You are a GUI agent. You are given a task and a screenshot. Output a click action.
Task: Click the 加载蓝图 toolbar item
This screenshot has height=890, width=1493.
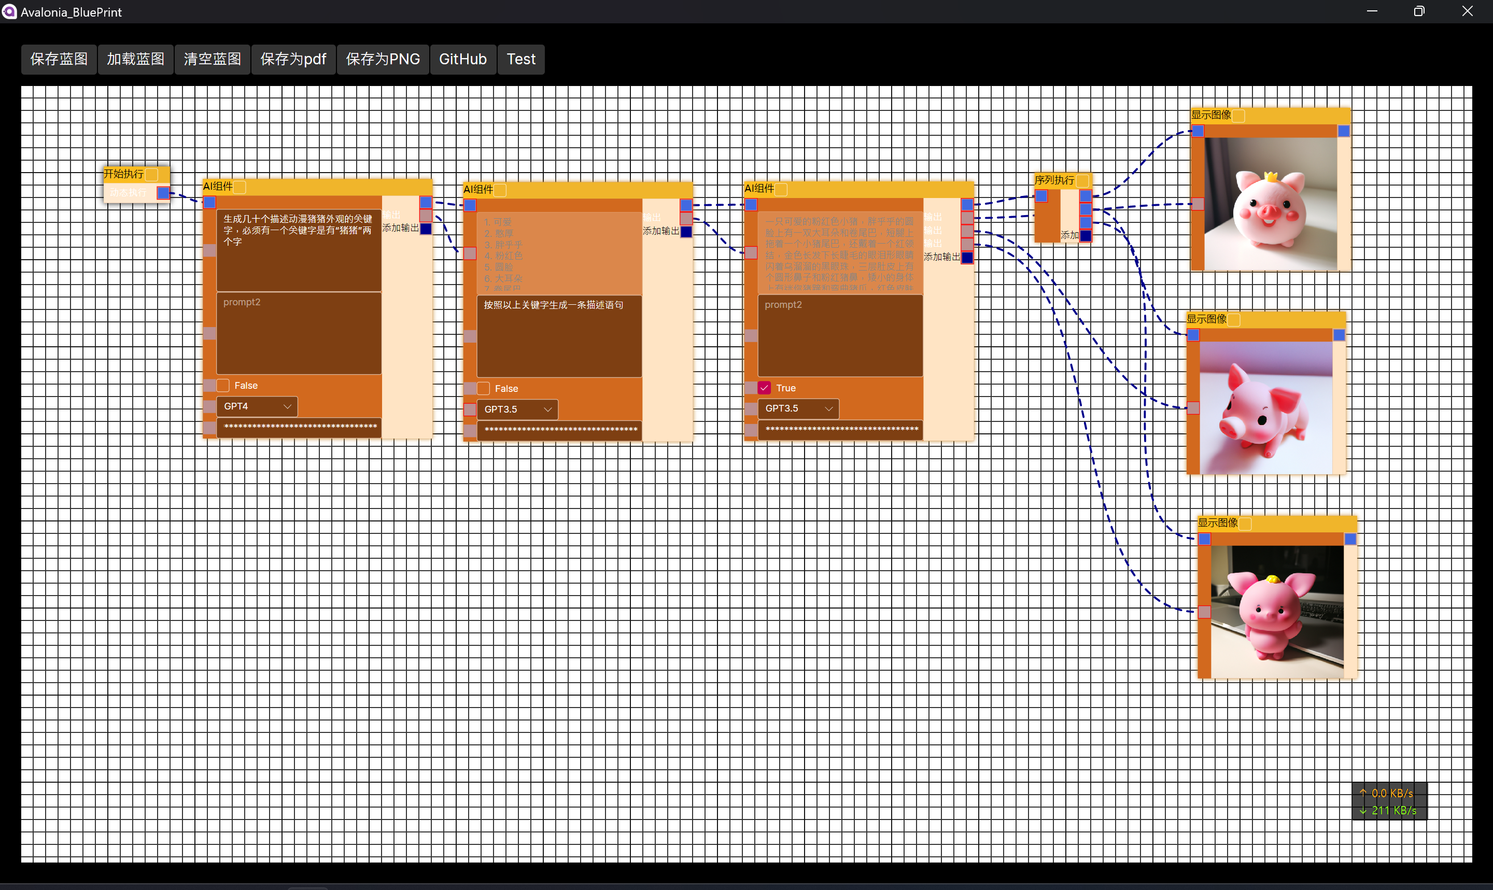pyautogui.click(x=135, y=60)
